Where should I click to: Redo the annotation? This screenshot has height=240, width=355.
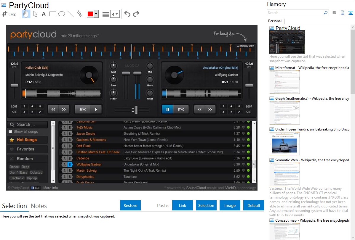pos(136,14)
